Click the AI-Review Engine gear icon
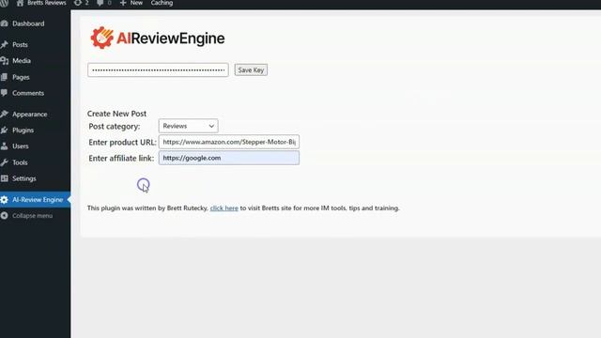601x338 pixels. tap(4, 200)
